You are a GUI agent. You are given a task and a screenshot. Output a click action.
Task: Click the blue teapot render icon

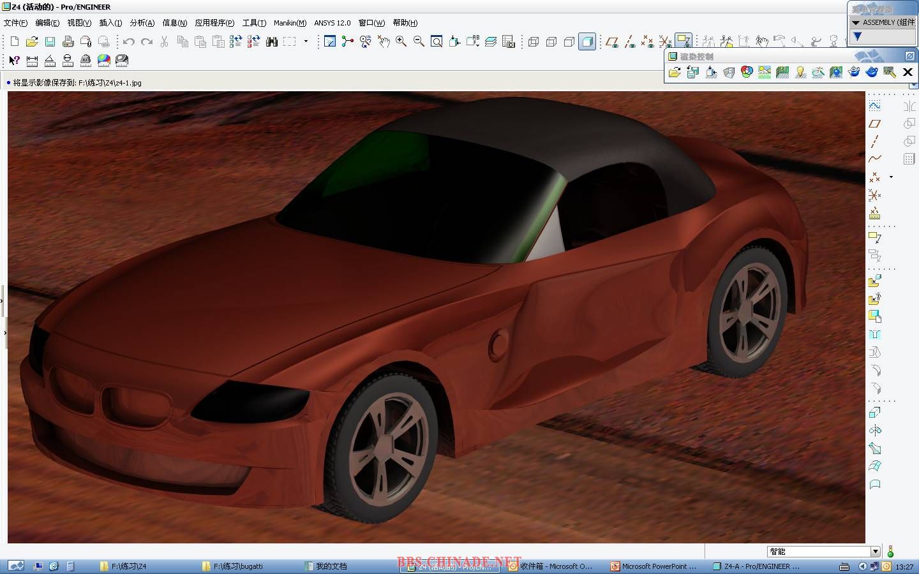872,73
